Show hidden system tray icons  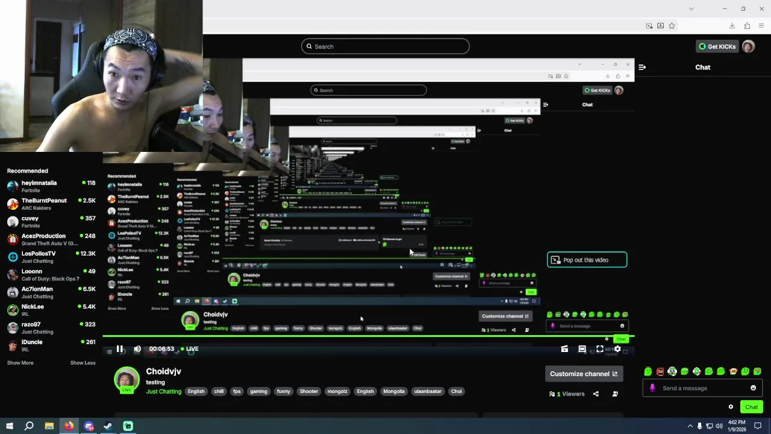pos(690,426)
